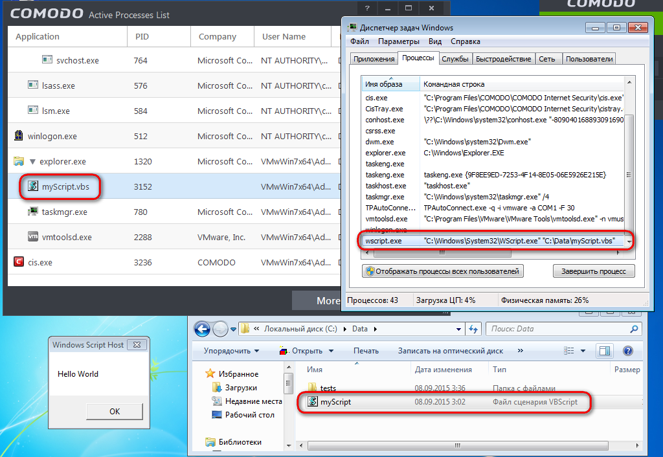Expand path after Data in address bar

(x=375, y=329)
